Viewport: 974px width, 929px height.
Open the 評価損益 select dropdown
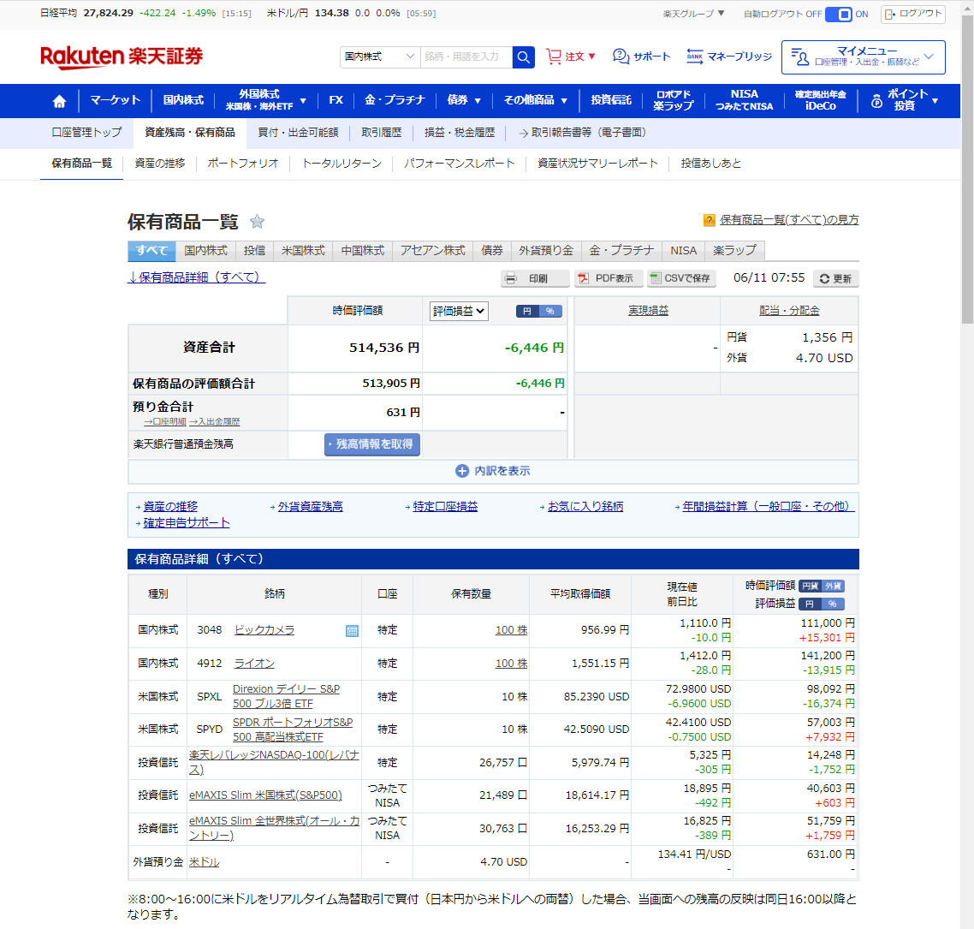point(459,312)
